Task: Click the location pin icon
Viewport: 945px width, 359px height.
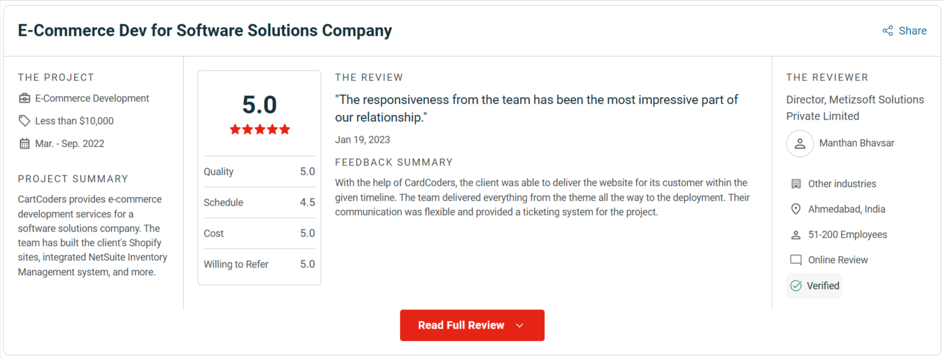Action: [x=795, y=209]
